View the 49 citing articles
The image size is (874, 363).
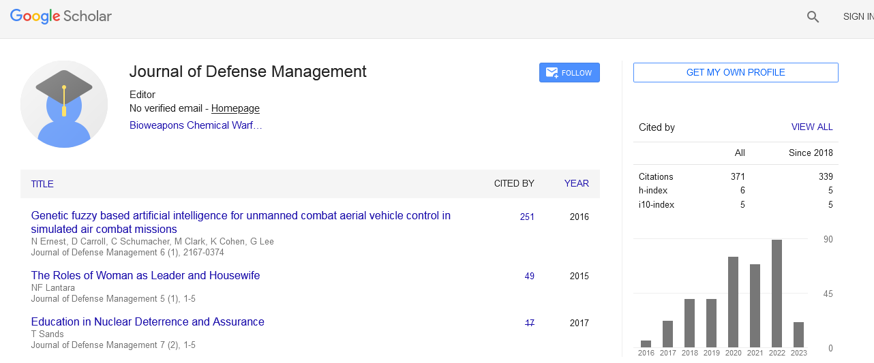529,277
